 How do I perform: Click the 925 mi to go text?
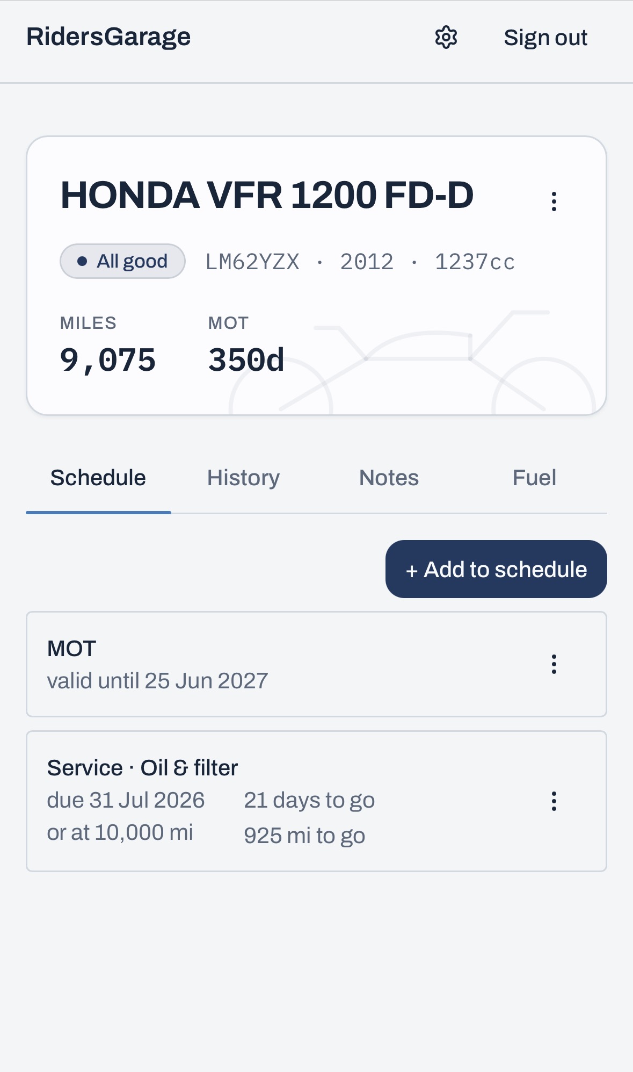(x=304, y=836)
